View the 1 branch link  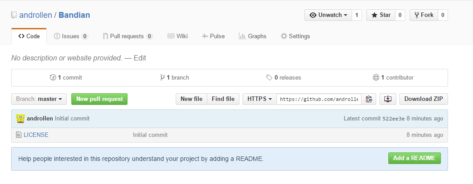[175, 78]
